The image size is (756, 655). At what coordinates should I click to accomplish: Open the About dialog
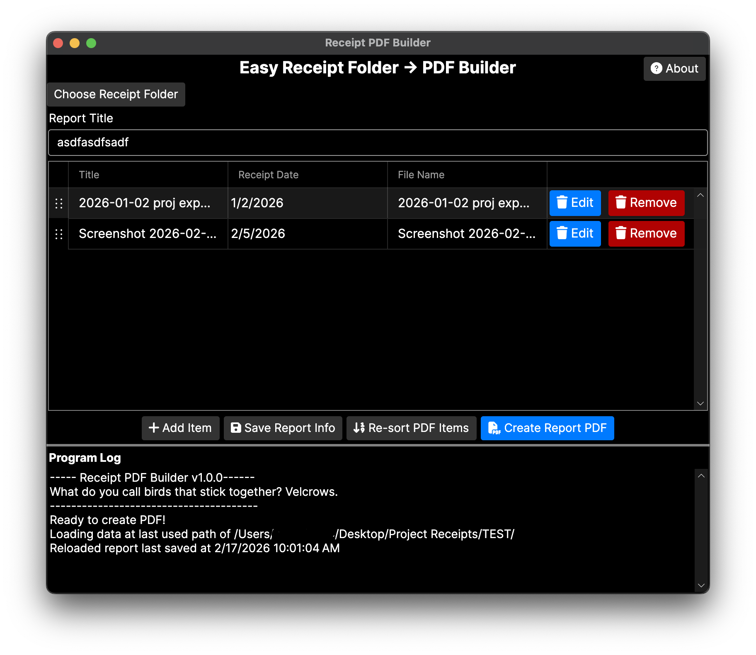674,68
